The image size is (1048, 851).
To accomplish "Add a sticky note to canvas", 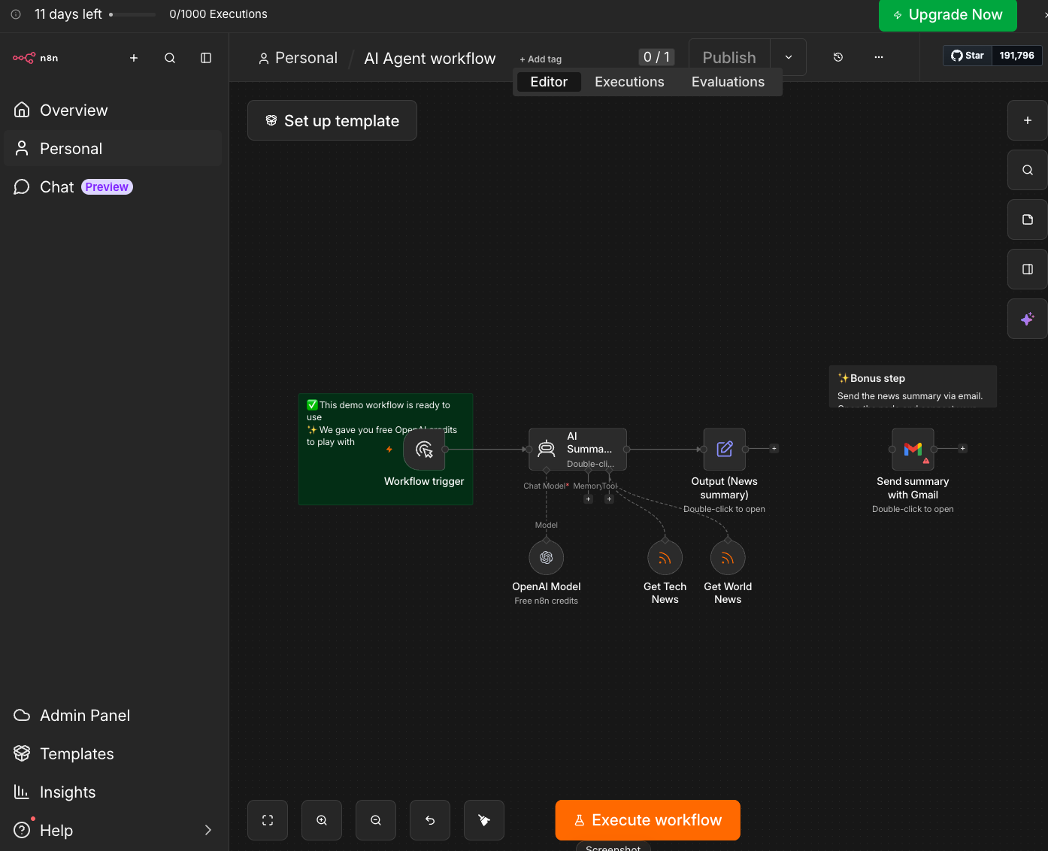I will (x=1028, y=220).
